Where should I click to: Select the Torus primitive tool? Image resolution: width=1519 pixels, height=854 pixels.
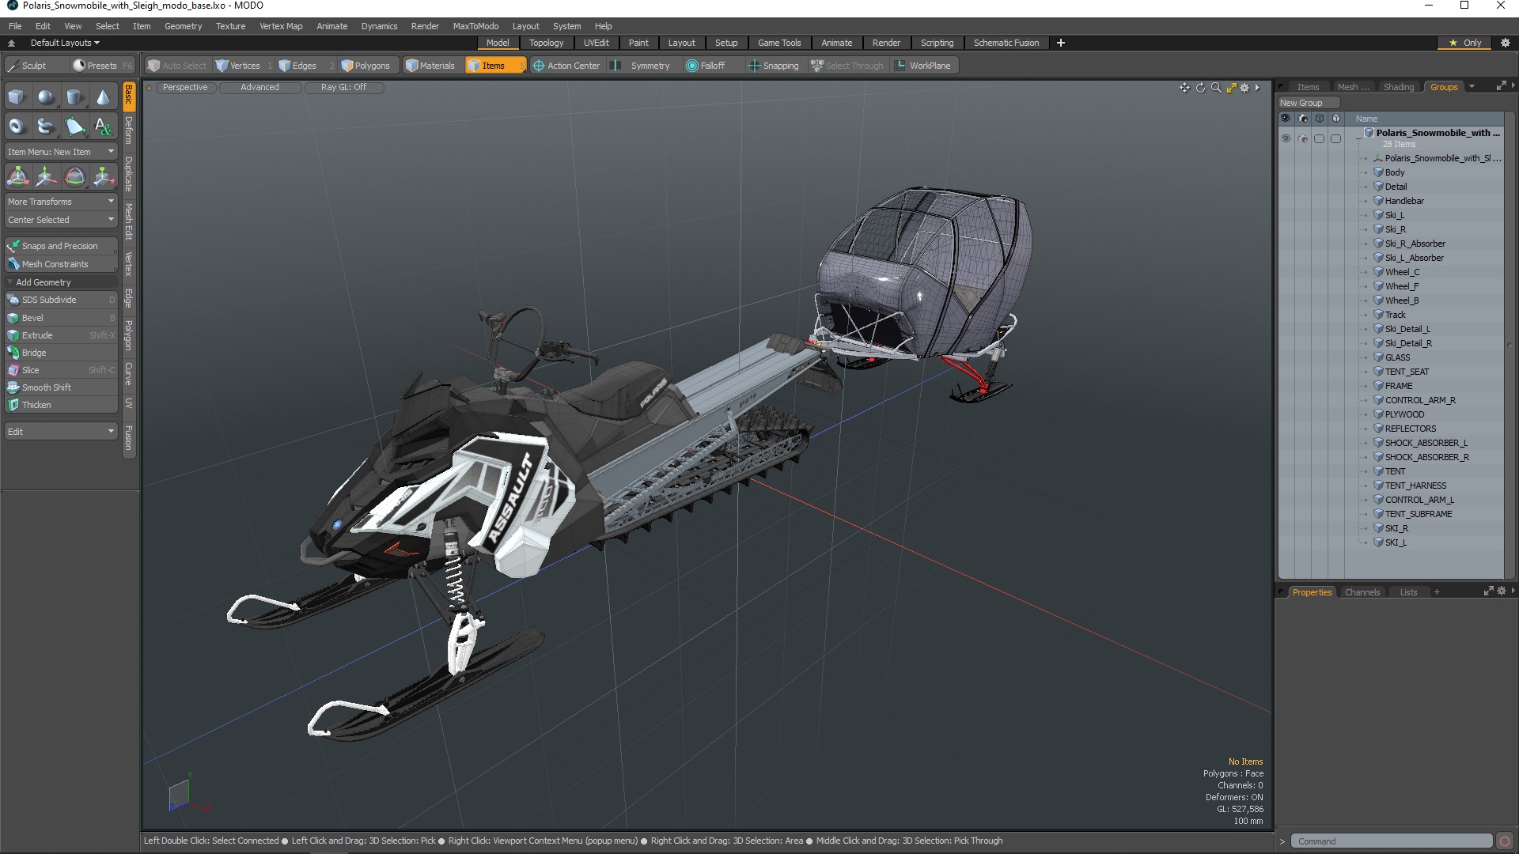pyautogui.click(x=17, y=127)
